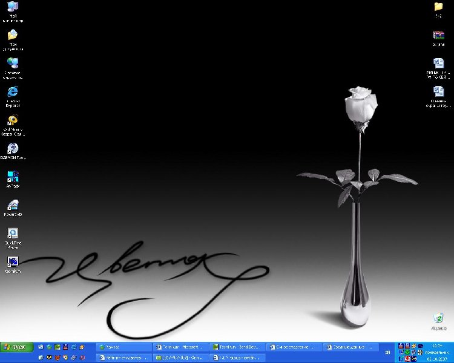Click the telephone-shaped tray icon
The height and width of the screenshot is (363, 454).
click(x=420, y=346)
